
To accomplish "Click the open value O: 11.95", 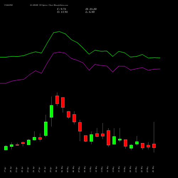I will pyautogui.click(x=62, y=12).
